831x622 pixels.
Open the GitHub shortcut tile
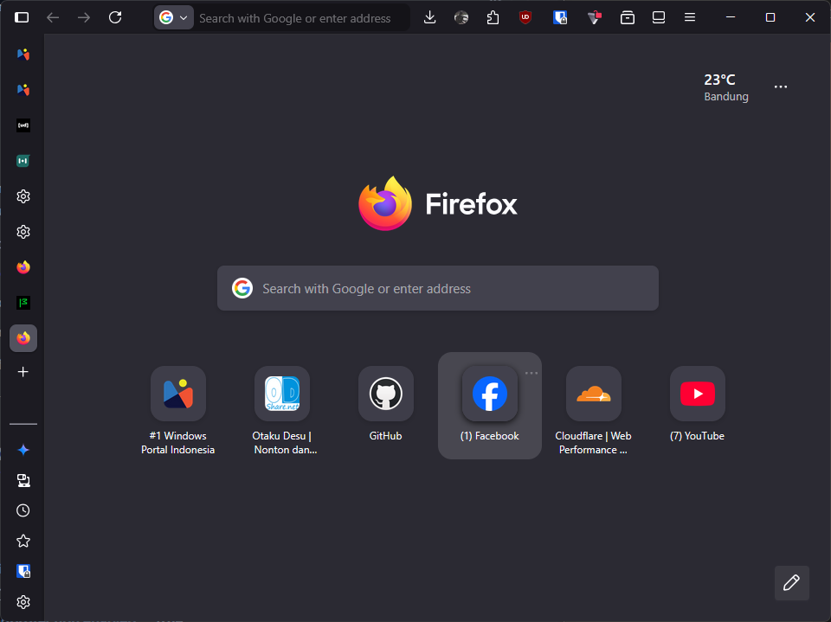coord(386,394)
